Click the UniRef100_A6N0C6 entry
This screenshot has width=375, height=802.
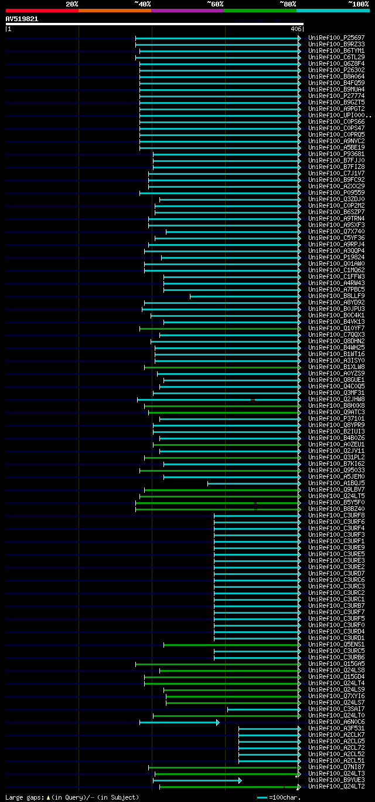(336, 722)
